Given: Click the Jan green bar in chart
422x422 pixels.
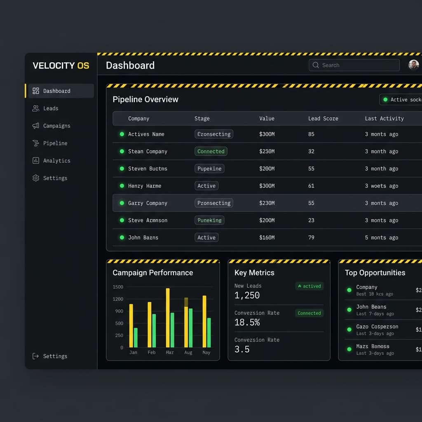Looking at the screenshot, I should point(136,338).
